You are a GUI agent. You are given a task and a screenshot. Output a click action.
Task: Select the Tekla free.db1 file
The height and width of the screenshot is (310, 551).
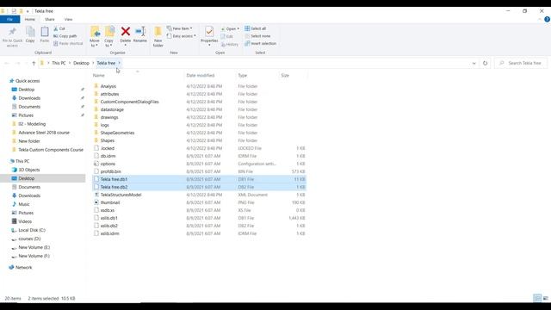click(x=114, y=179)
